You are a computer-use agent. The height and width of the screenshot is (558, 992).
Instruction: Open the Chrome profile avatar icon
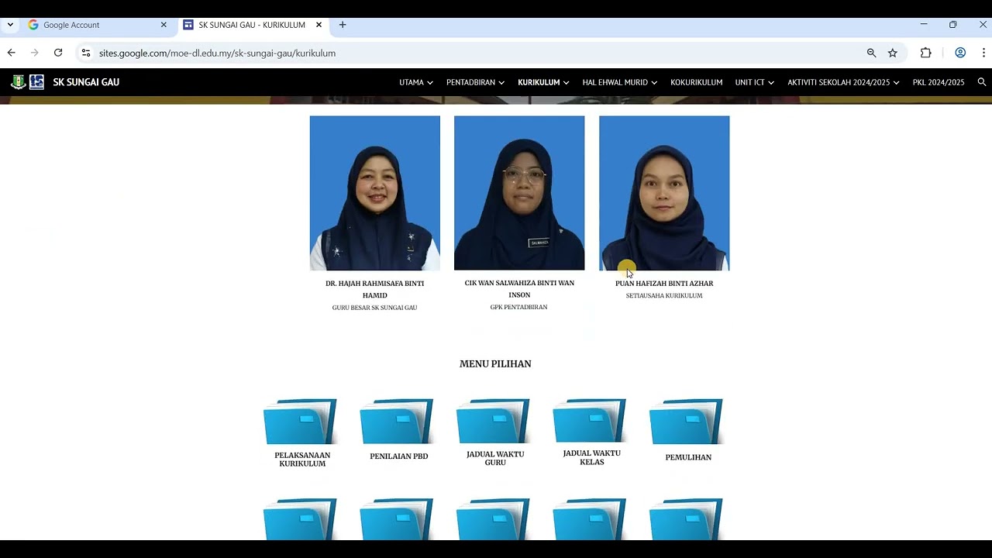point(960,53)
